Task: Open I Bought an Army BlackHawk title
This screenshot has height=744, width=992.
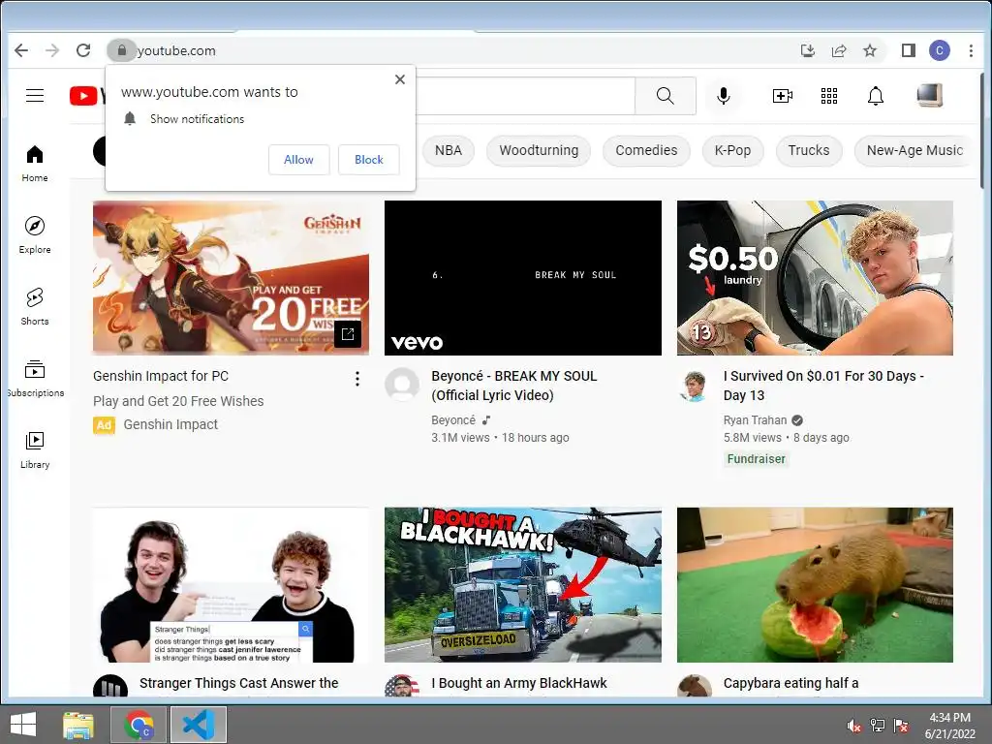Action: (519, 683)
